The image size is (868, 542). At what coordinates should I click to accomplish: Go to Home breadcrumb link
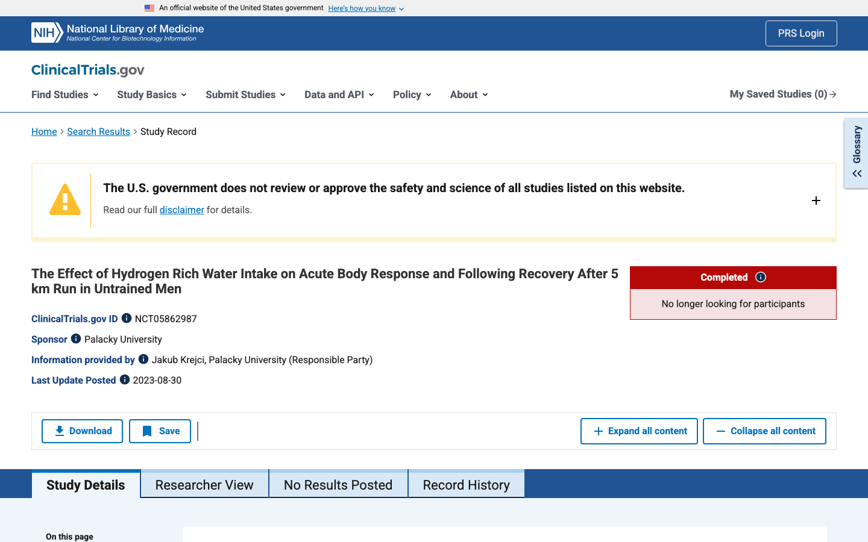pyautogui.click(x=44, y=131)
